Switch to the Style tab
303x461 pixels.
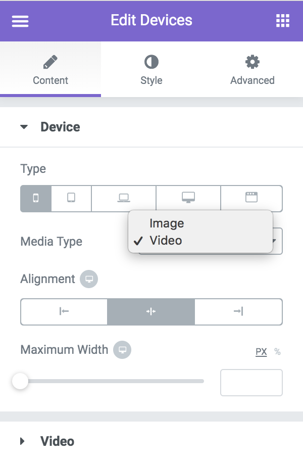(x=151, y=69)
